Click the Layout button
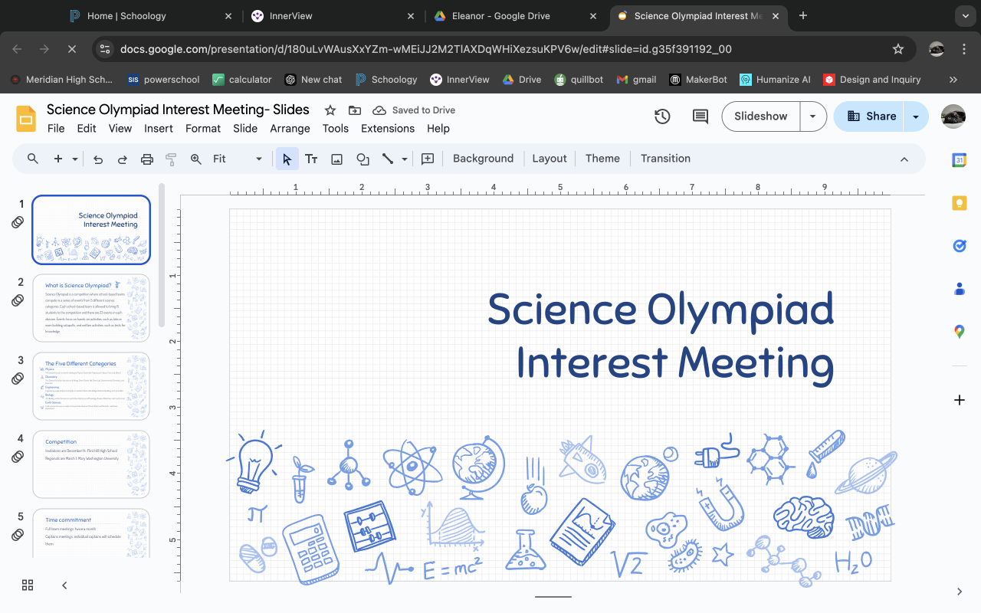Image resolution: width=981 pixels, height=613 pixels. 550,159
